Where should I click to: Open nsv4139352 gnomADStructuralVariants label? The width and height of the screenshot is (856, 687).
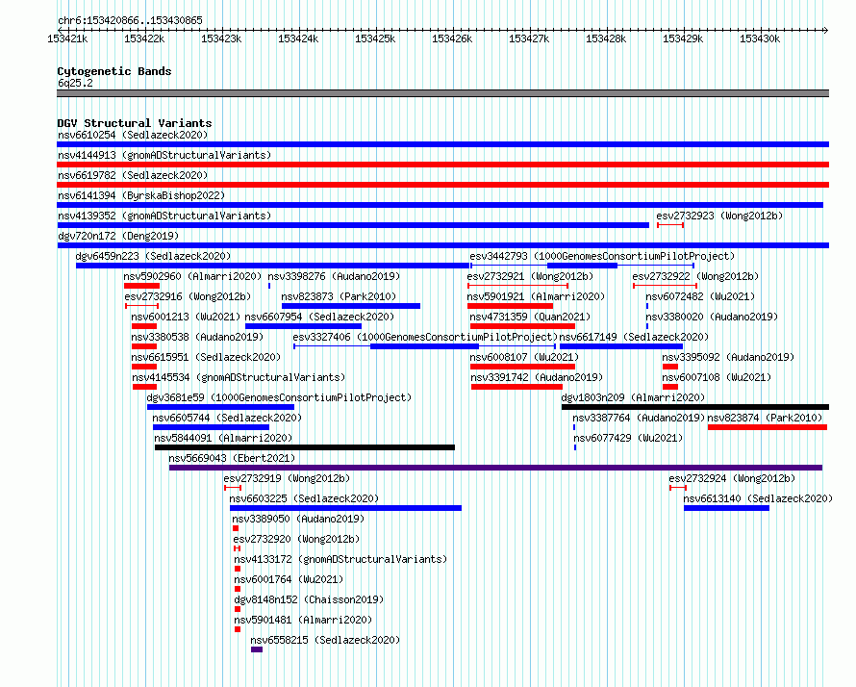(164, 216)
